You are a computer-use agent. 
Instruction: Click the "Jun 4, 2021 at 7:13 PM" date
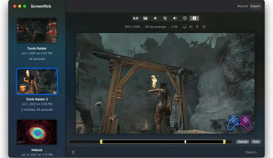tap(37, 155)
